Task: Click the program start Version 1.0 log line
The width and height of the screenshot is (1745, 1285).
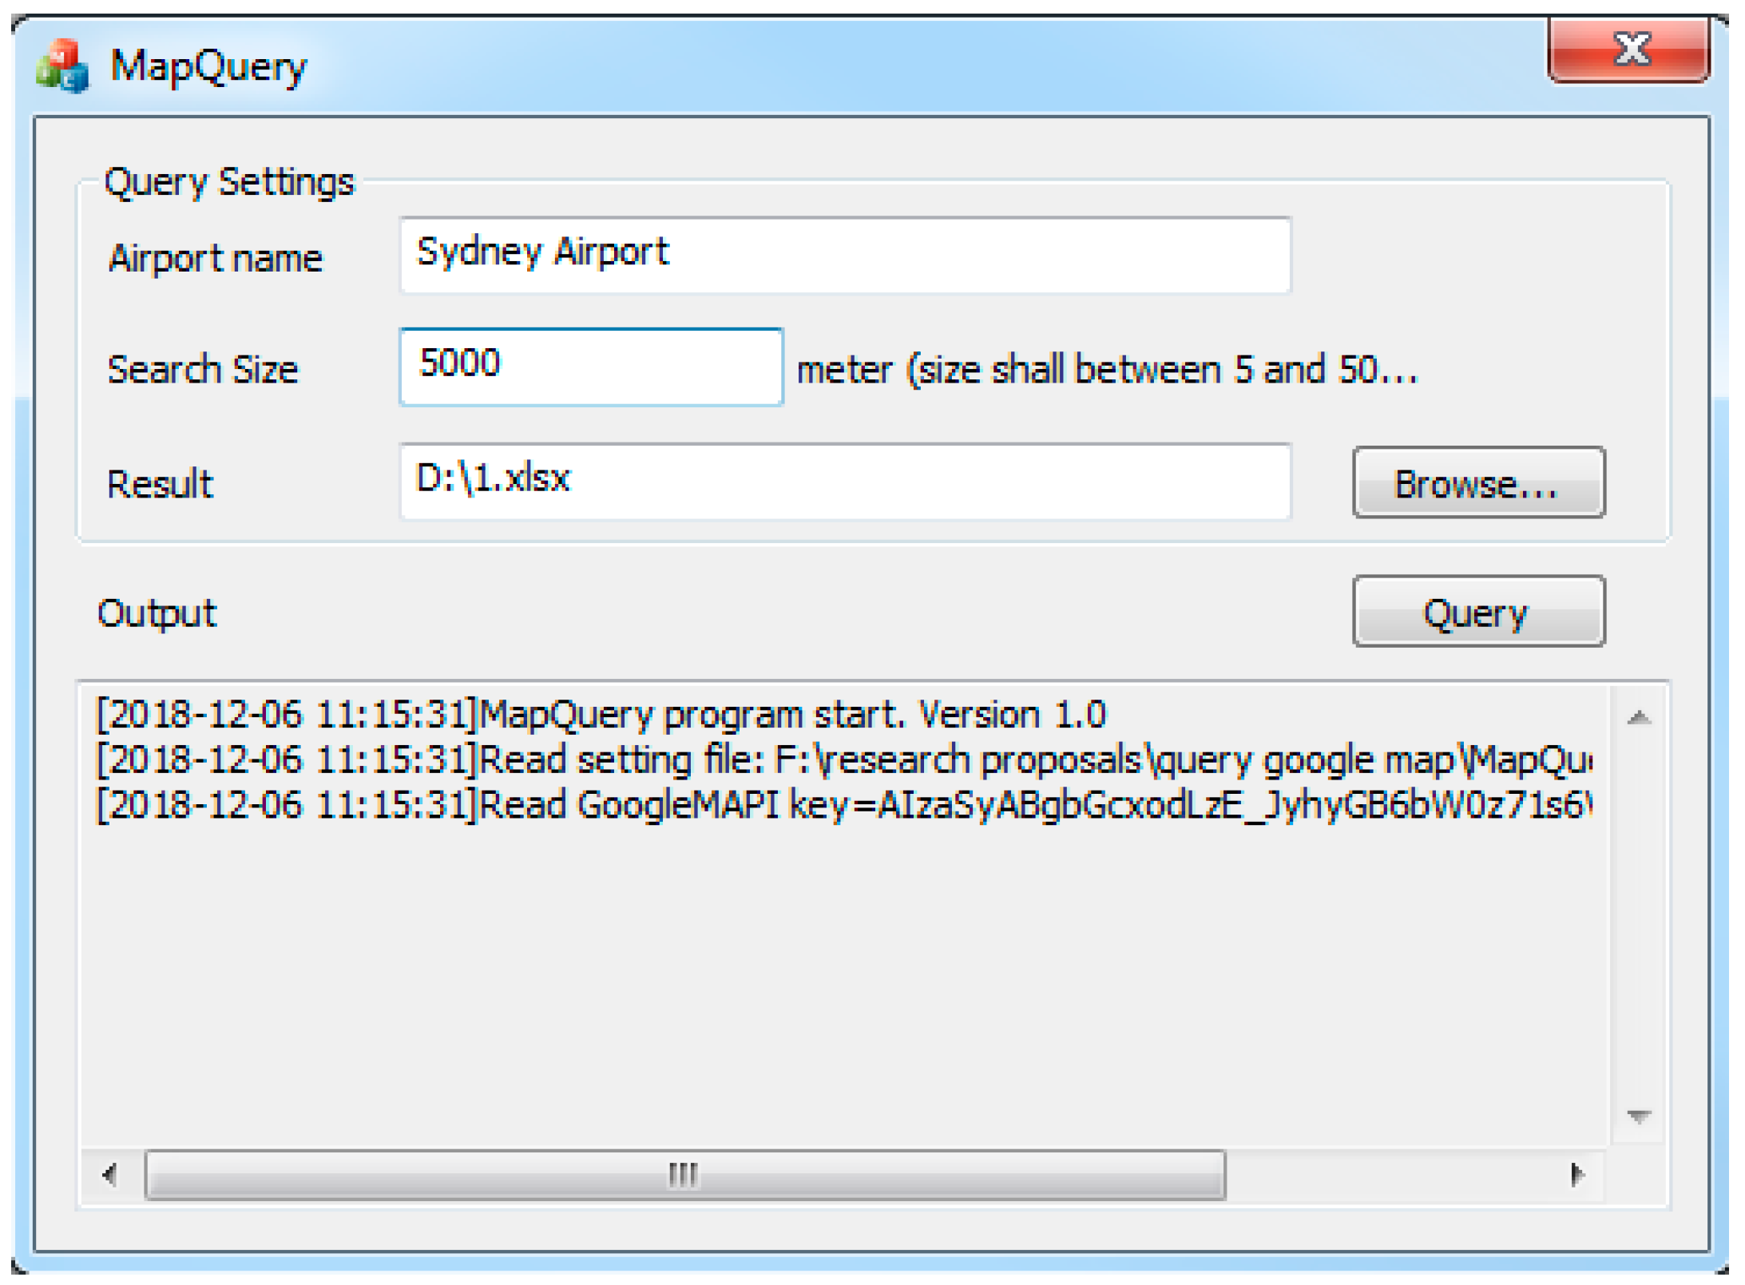Action: (x=601, y=715)
